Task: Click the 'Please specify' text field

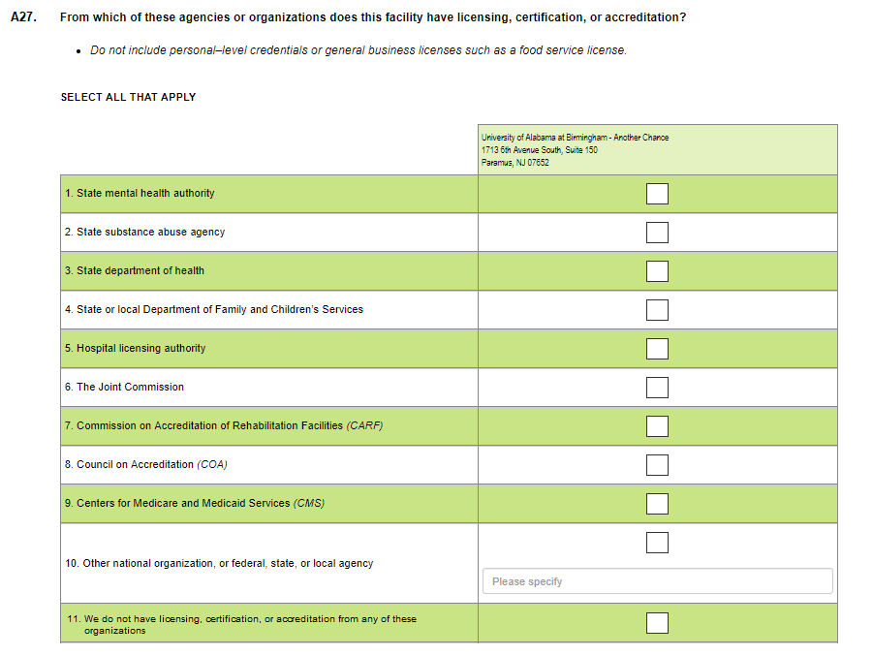Action: pos(657,581)
